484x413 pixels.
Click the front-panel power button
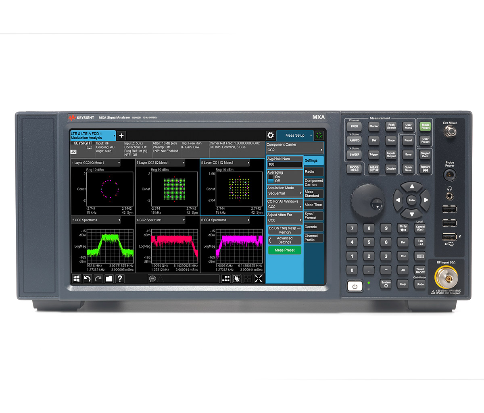(355, 286)
